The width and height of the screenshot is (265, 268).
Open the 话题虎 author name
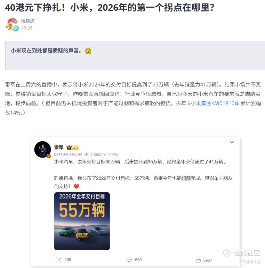pyautogui.click(x=28, y=21)
